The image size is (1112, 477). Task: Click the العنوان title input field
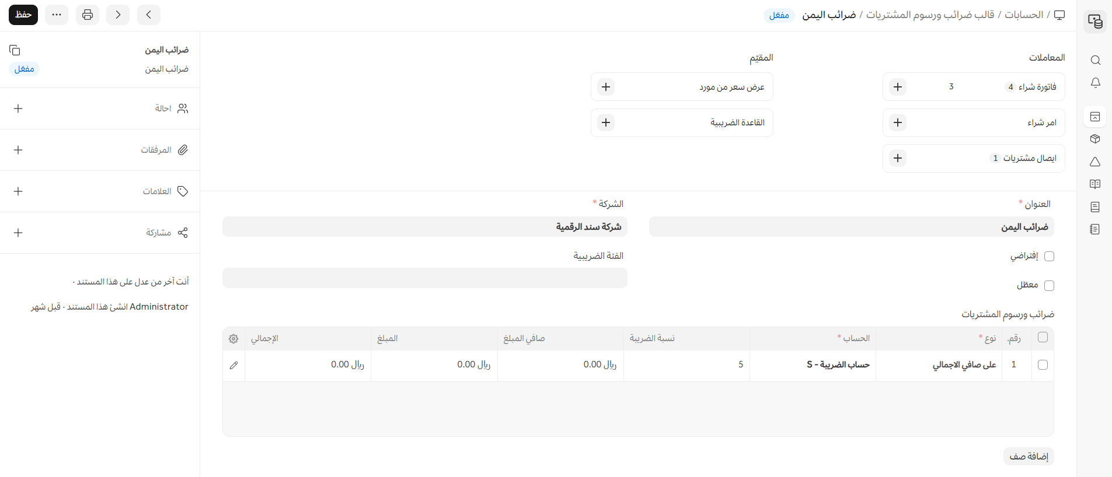tap(851, 227)
